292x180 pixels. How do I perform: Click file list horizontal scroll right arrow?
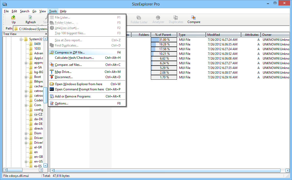pyautogui.click(x=287, y=170)
